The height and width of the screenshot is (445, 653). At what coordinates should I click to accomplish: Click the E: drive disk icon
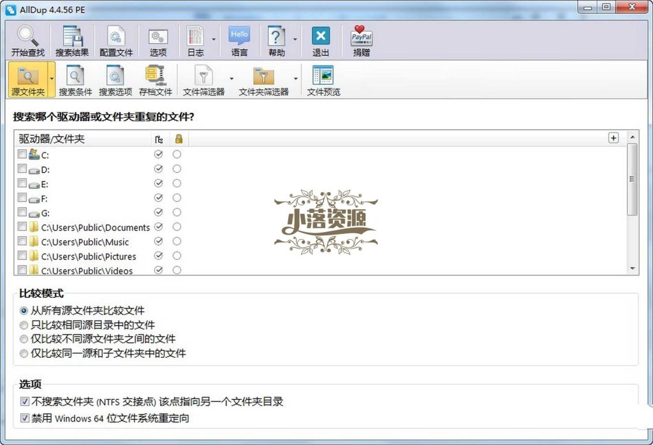34,184
